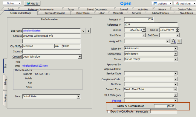
Task: Switch to the SubContractors tab
Action: 160,13
